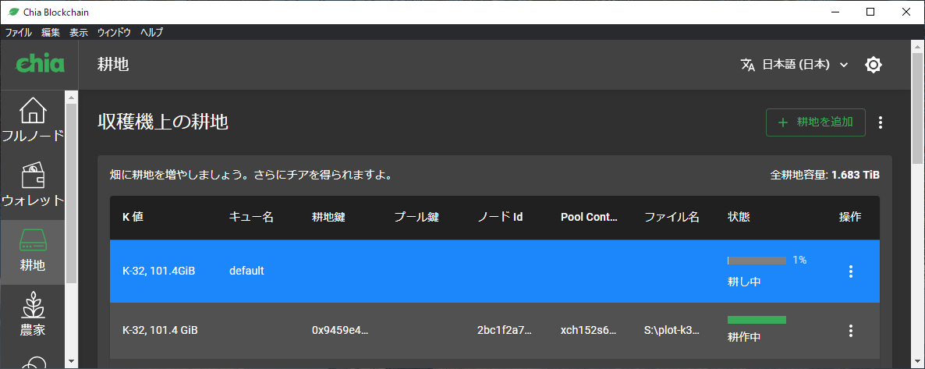
Task: Click the 1% plotting progress bar
Action: pyautogui.click(x=757, y=261)
